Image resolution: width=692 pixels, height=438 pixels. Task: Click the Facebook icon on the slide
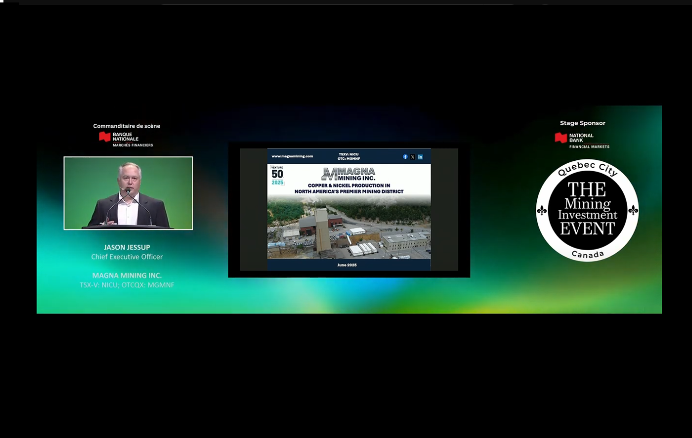tap(405, 157)
